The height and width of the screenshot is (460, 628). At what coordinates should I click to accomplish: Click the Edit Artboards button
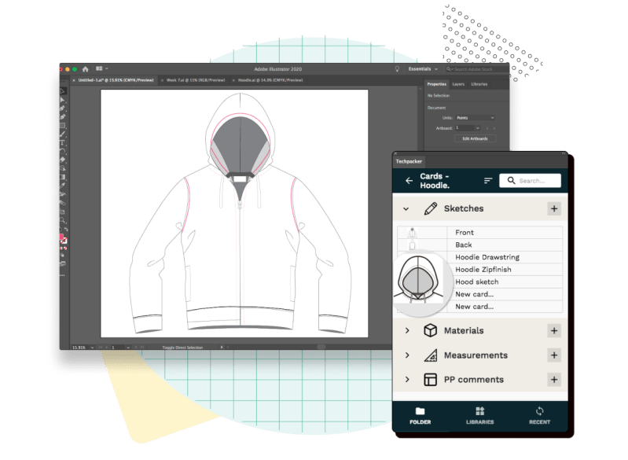click(476, 138)
